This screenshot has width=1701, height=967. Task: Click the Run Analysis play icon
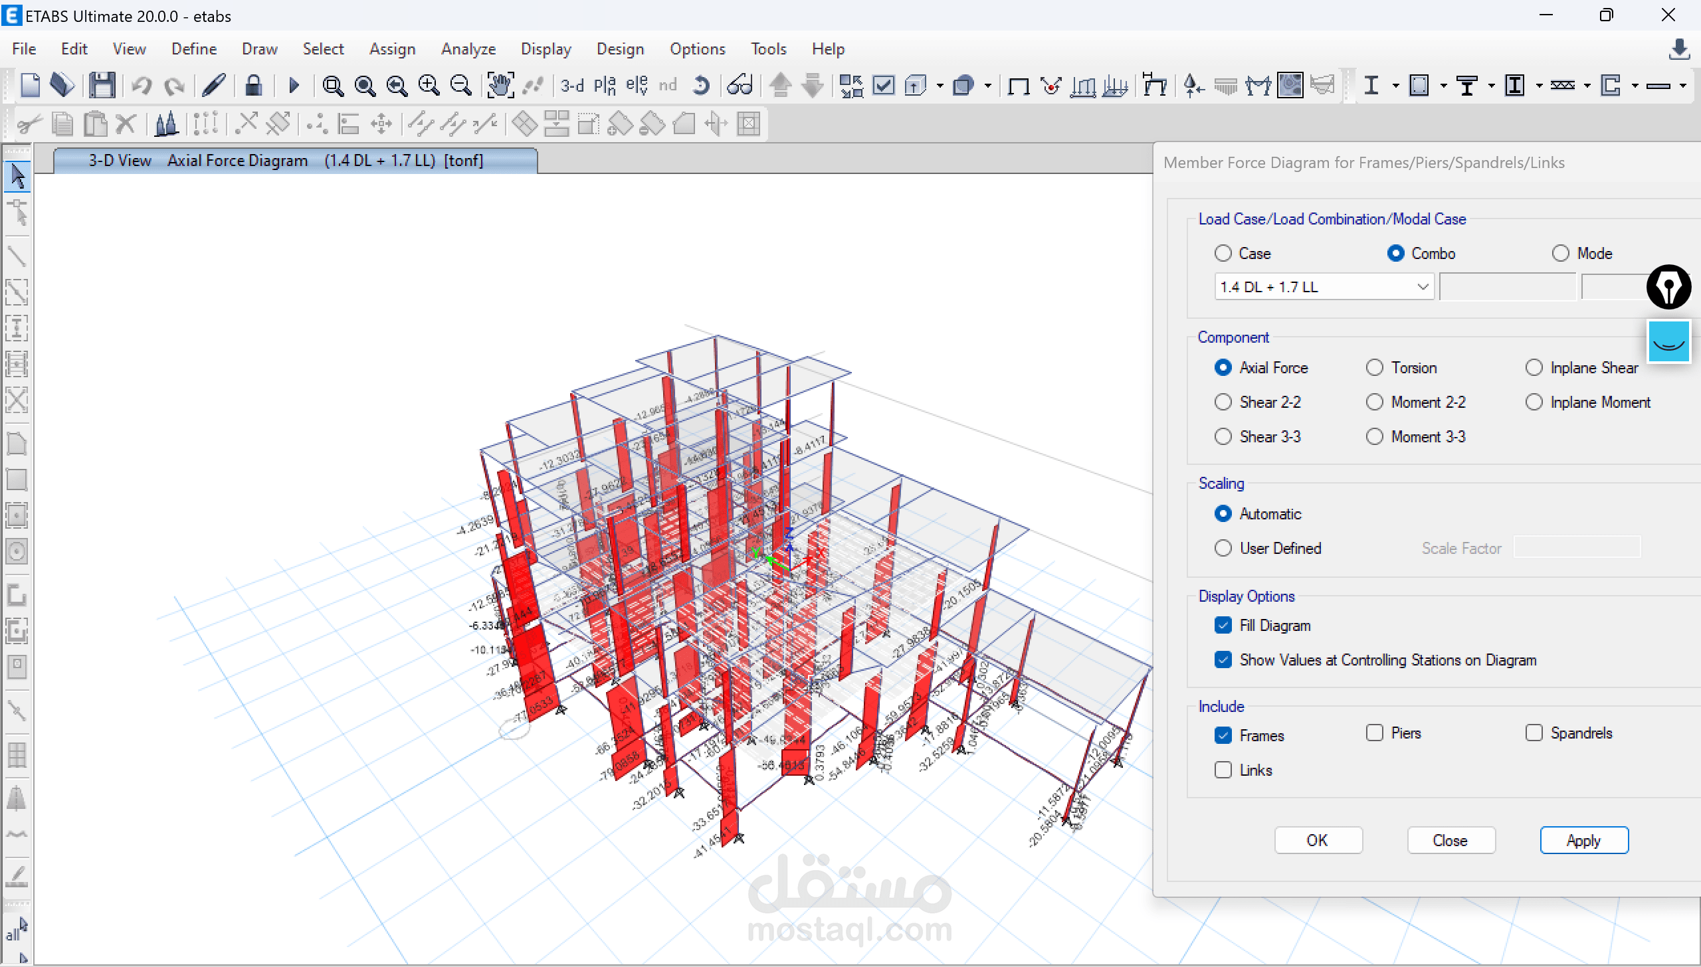point(294,86)
